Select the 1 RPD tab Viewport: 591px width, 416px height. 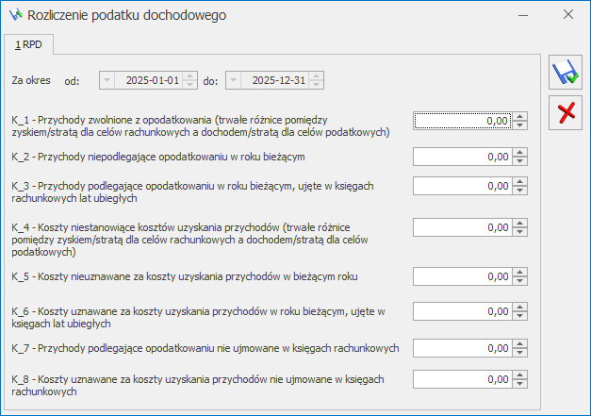[x=28, y=44]
